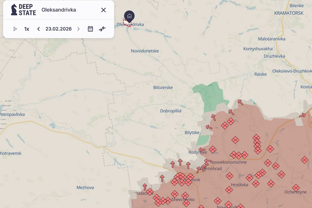
Task: Click the attack arrow south of Raiske
Action: [240, 102]
